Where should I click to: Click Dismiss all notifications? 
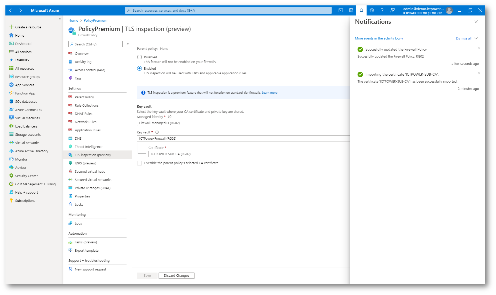463,38
